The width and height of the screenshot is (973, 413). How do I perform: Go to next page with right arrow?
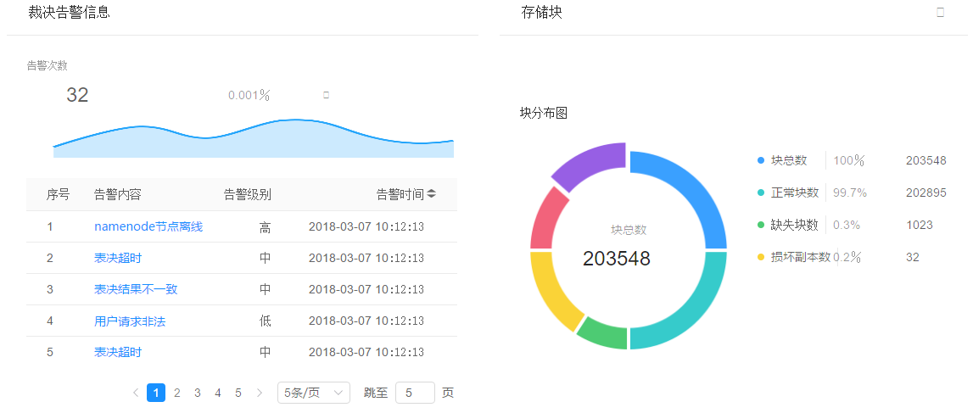(x=260, y=393)
